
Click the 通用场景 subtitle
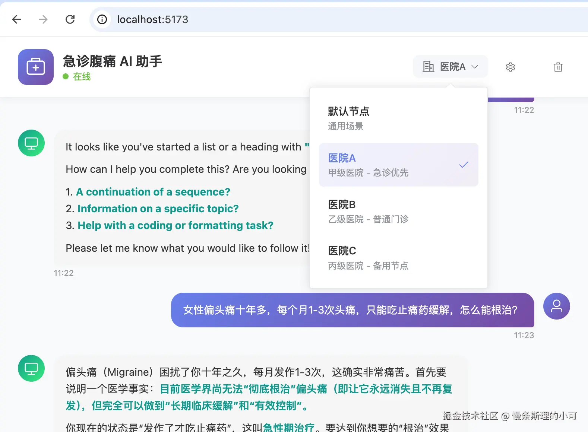pos(346,126)
